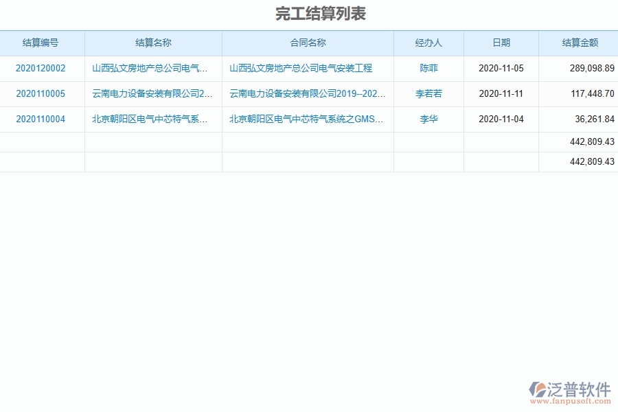The image size is (618, 412).
Task: Open the 北京朝阳区电气中芯特气系 settlement name
Action: click(152, 119)
